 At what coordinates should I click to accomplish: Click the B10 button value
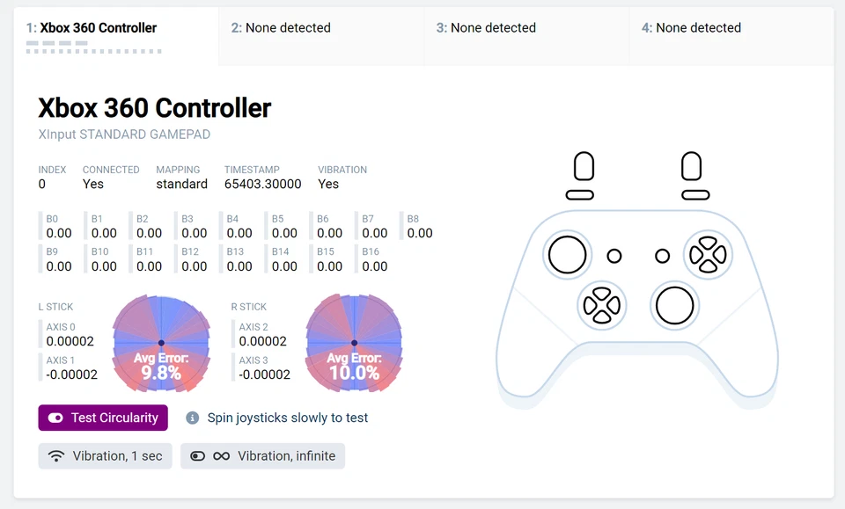[104, 266]
